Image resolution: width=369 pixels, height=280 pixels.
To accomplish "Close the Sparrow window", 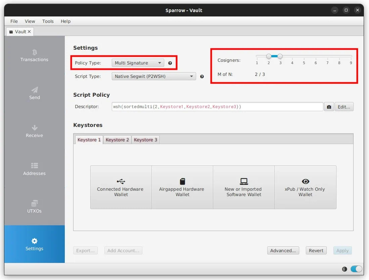I will pyautogui.click(x=357, y=10).
